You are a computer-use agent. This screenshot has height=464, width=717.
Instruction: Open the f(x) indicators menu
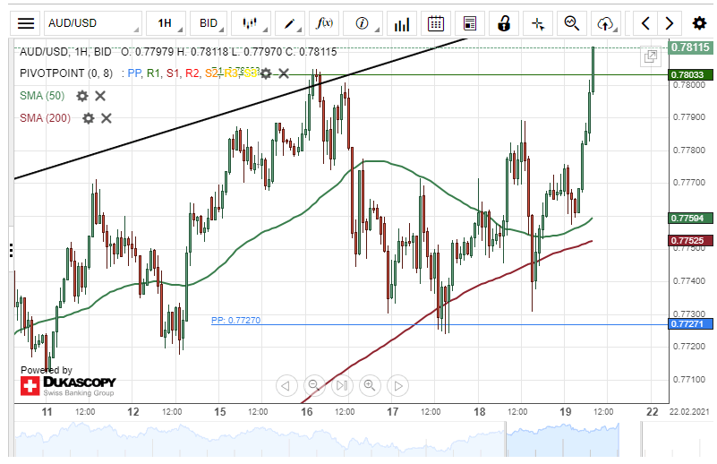pos(324,23)
